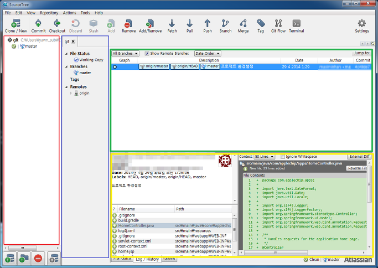
Task: Open the Help menu
Action: click(99, 13)
